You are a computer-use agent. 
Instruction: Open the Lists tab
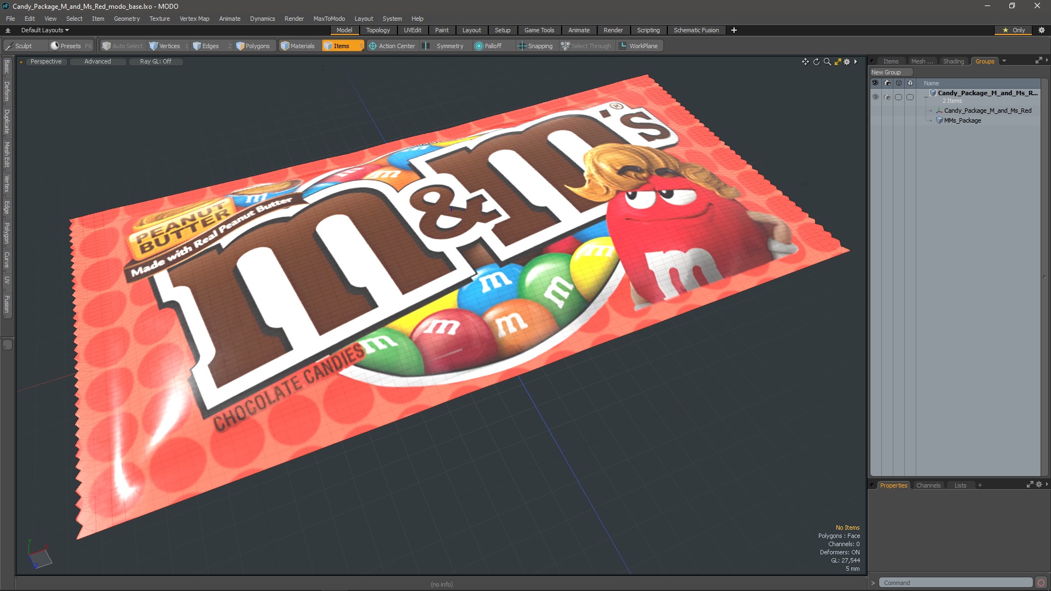tap(960, 485)
